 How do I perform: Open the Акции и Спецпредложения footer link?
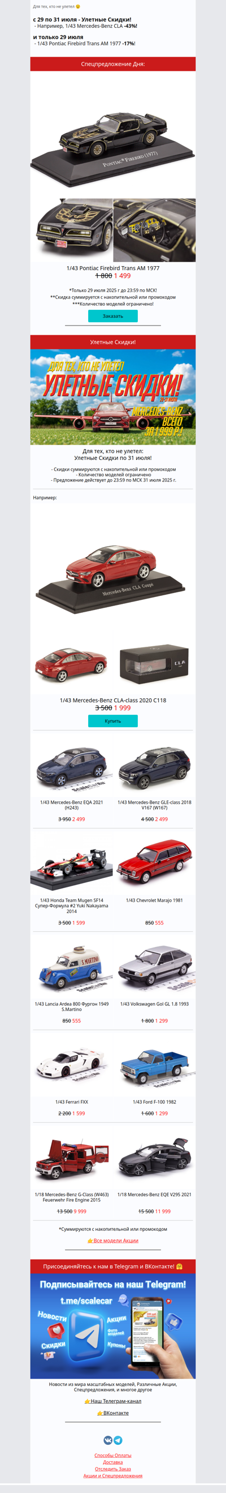[x=112, y=1476]
